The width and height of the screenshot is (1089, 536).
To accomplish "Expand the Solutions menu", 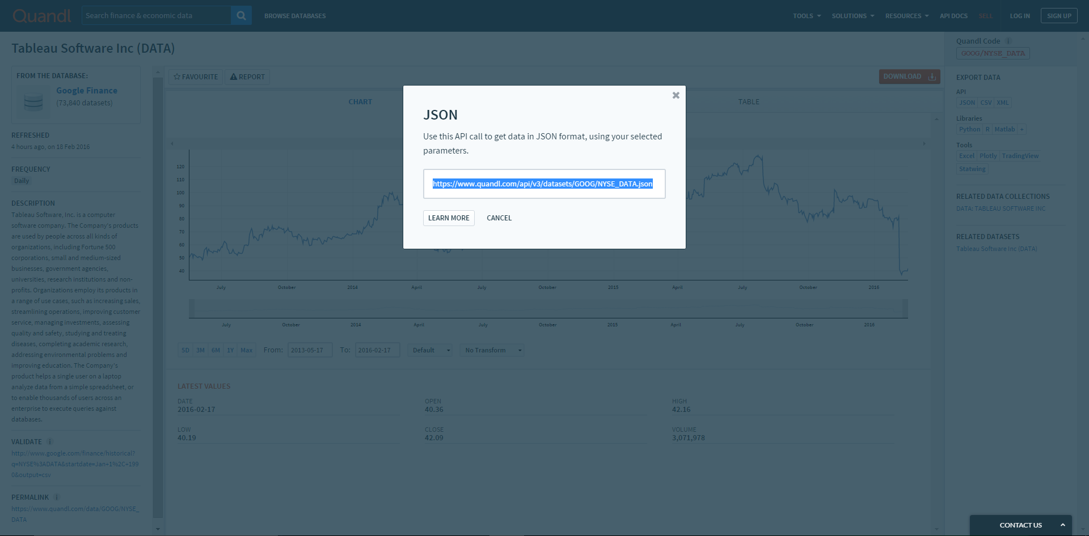I will click(x=853, y=16).
